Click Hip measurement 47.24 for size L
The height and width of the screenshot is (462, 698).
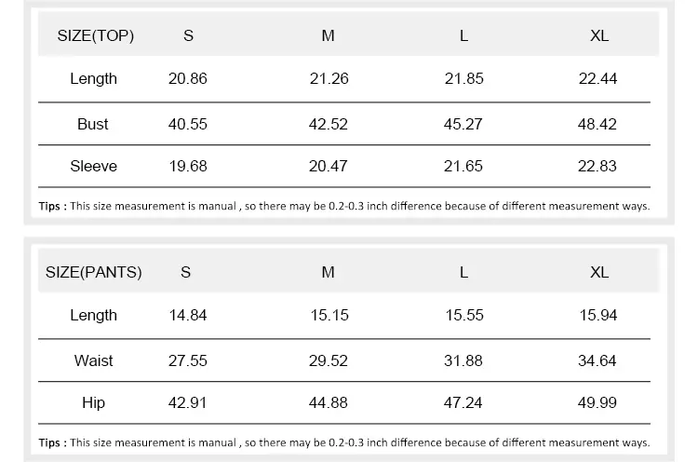463,403
